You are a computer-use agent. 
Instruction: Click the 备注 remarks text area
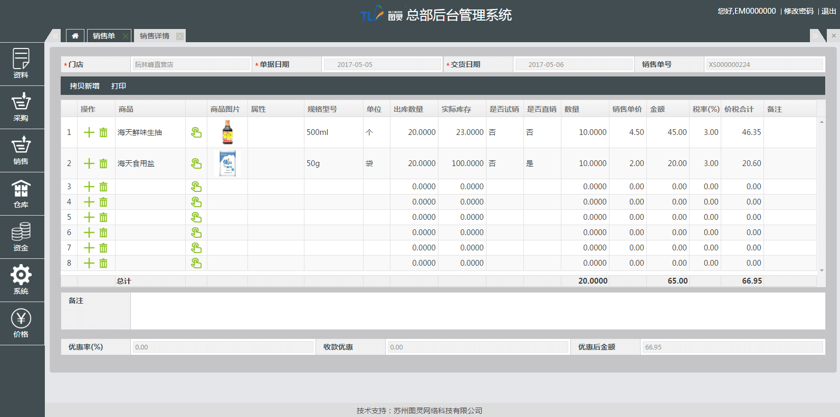click(477, 311)
